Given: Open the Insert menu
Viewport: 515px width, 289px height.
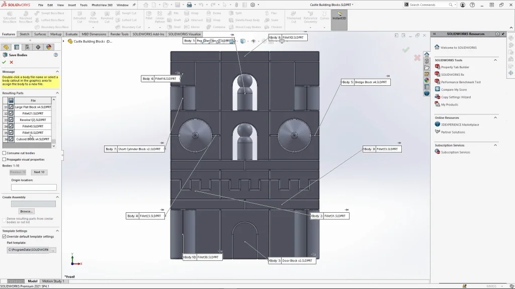Looking at the screenshot, I should (72, 5).
